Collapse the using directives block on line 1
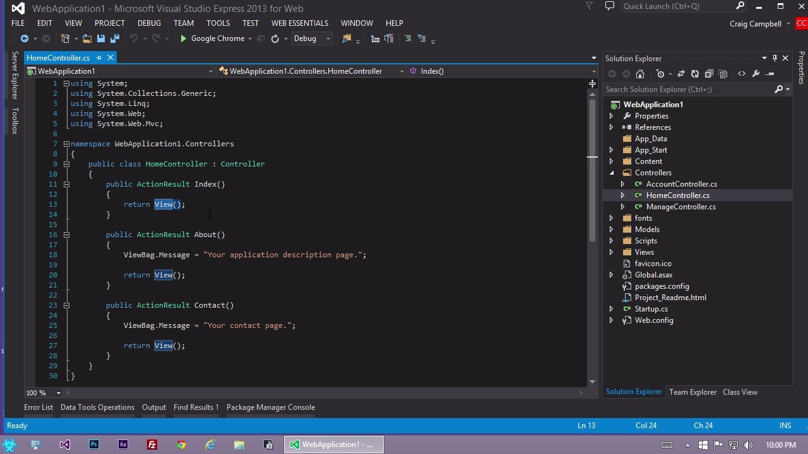The width and height of the screenshot is (808, 454). coord(66,83)
